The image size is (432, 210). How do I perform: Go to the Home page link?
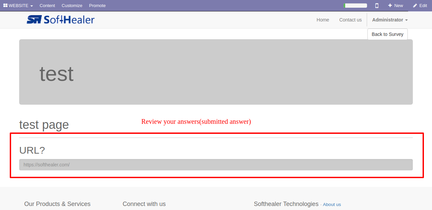[x=323, y=20]
